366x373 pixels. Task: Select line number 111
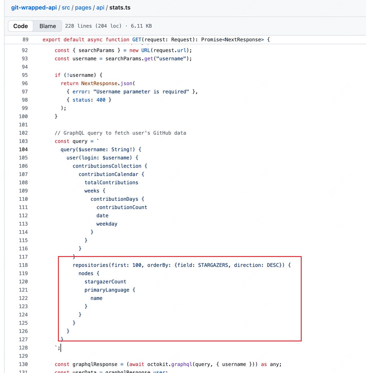23,207
